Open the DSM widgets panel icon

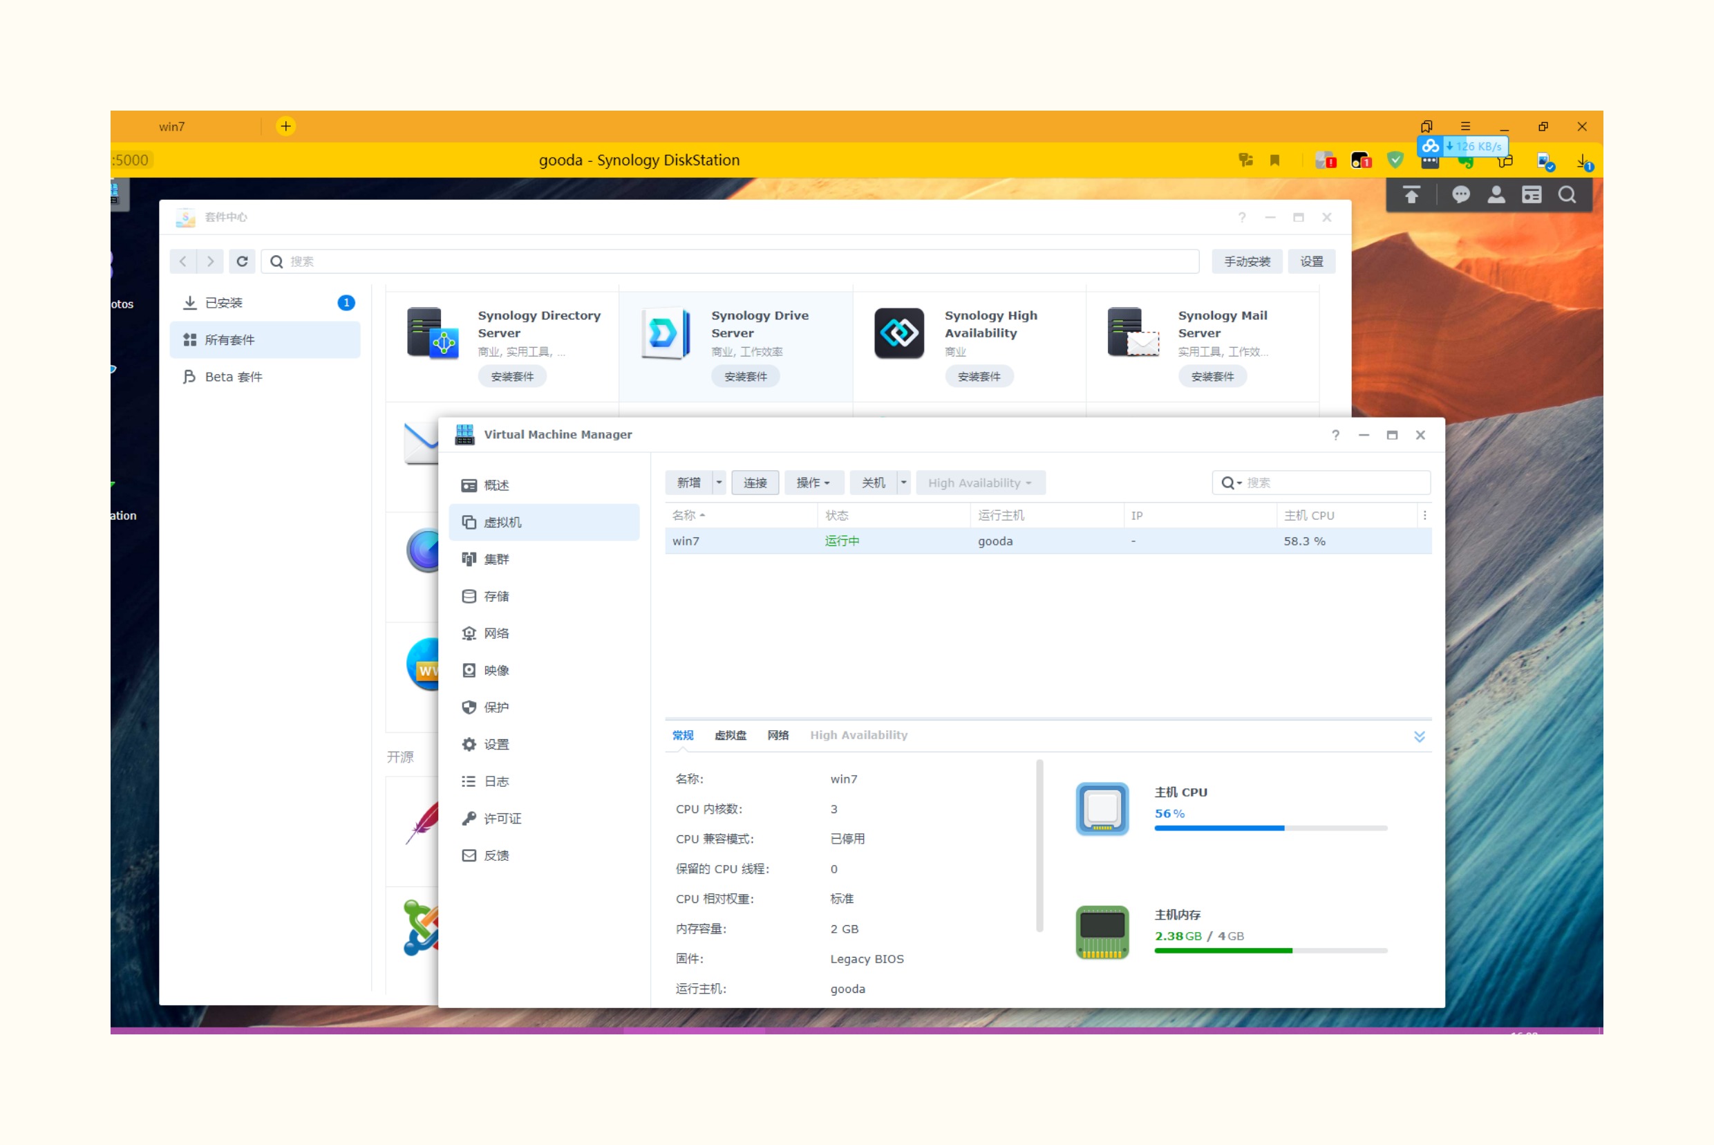click(x=1531, y=195)
